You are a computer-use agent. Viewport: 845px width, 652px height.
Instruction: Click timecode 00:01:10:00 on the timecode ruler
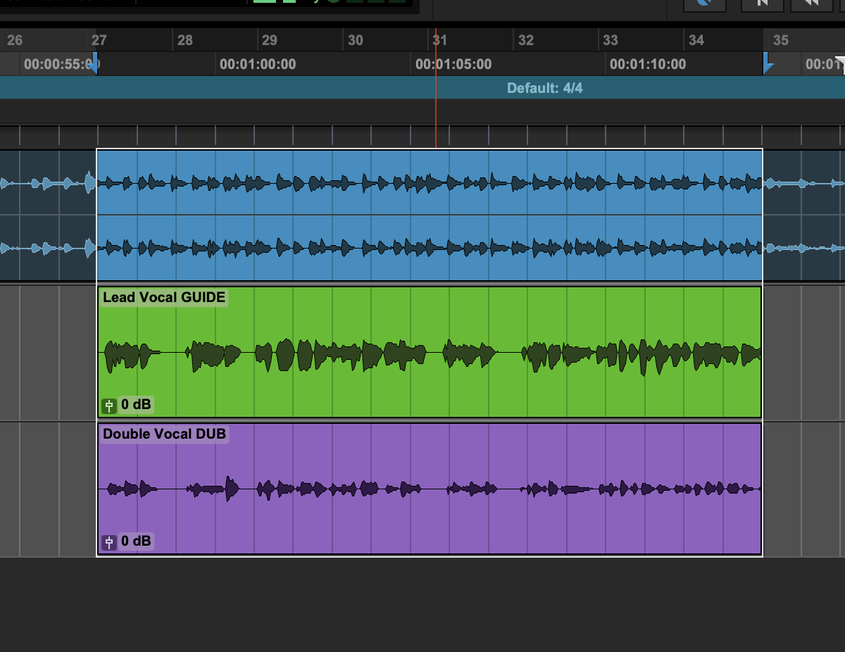[648, 65]
